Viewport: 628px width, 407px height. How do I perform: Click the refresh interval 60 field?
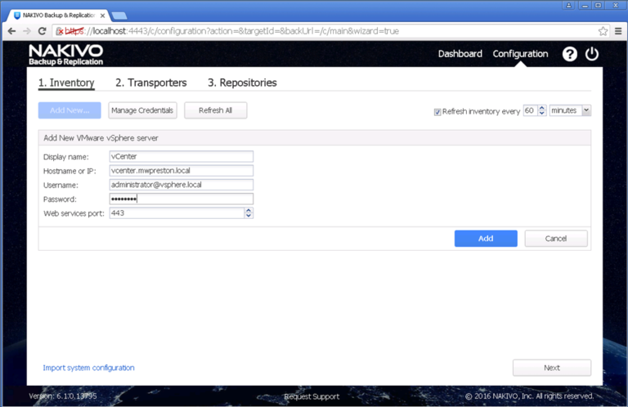(x=531, y=110)
